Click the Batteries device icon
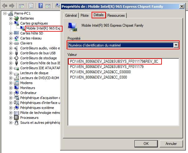This screenshot has width=188, height=153. [16, 18]
